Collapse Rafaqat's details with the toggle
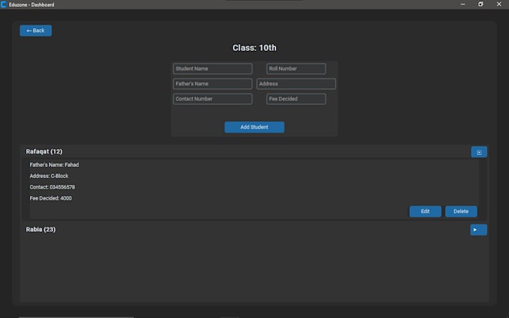 pyautogui.click(x=479, y=152)
